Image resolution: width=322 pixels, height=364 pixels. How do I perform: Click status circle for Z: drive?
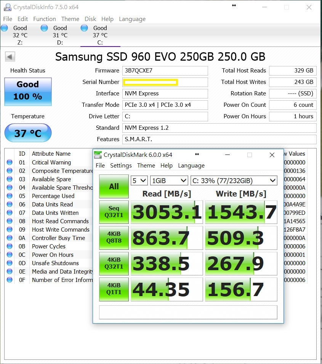5,28
